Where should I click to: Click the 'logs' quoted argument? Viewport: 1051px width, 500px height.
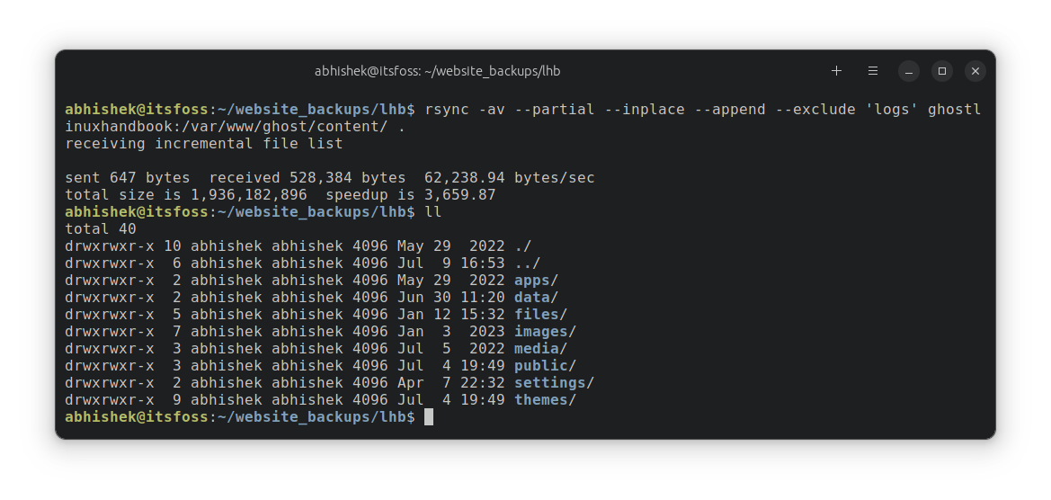click(891, 109)
